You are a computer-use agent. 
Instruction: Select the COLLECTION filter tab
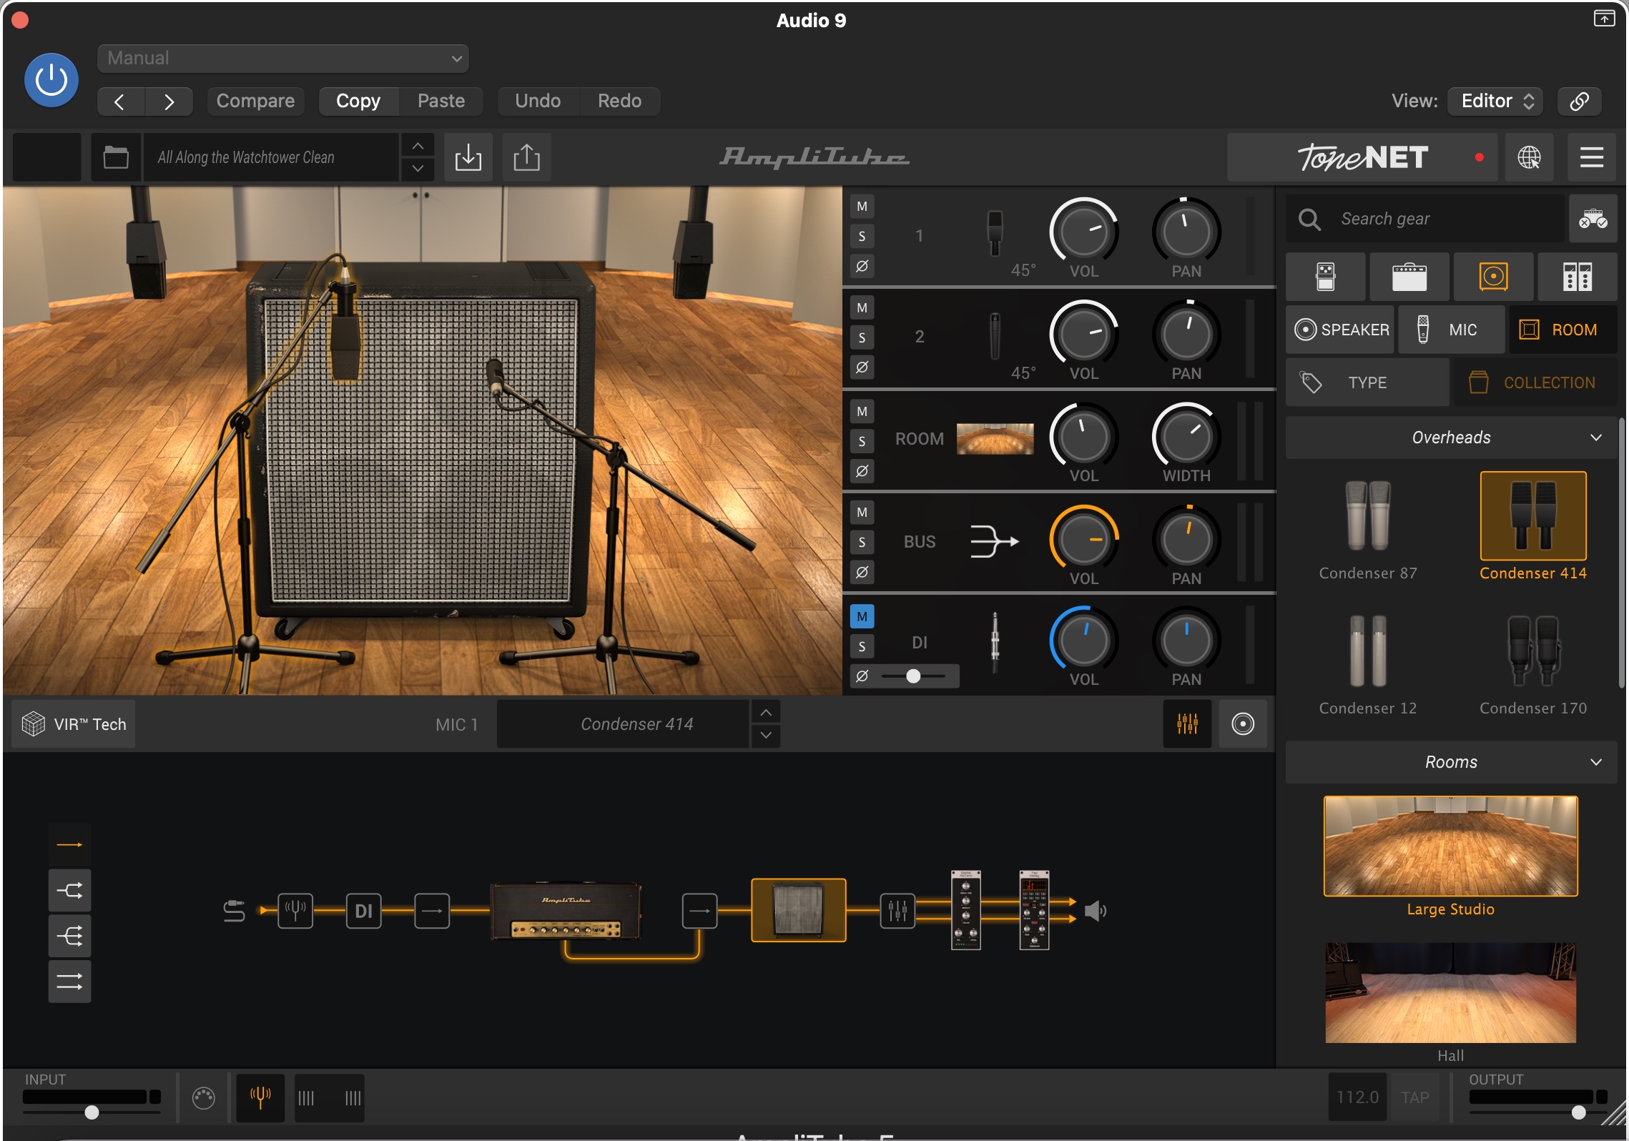tap(1535, 382)
